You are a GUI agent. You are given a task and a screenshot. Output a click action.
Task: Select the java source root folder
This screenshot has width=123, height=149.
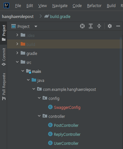tap(41, 81)
